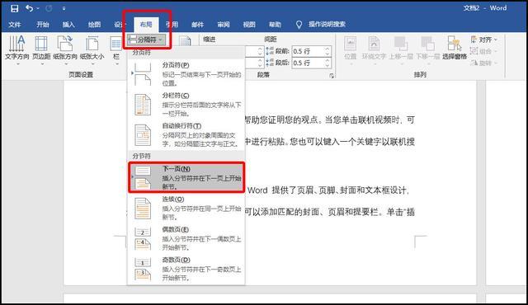Image resolution: width=528 pixels, height=305 pixels.
Task: Open the 对齐 align dropdown
Action: point(484,40)
